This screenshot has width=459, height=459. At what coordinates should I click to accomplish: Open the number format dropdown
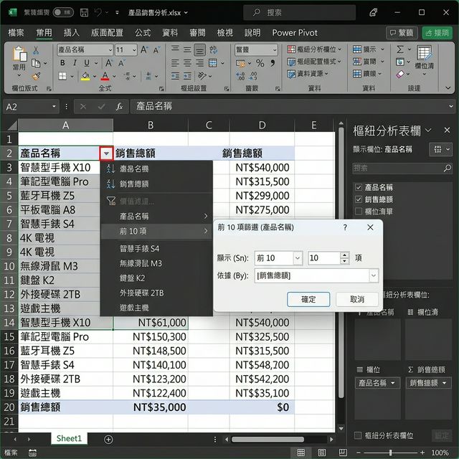point(275,50)
